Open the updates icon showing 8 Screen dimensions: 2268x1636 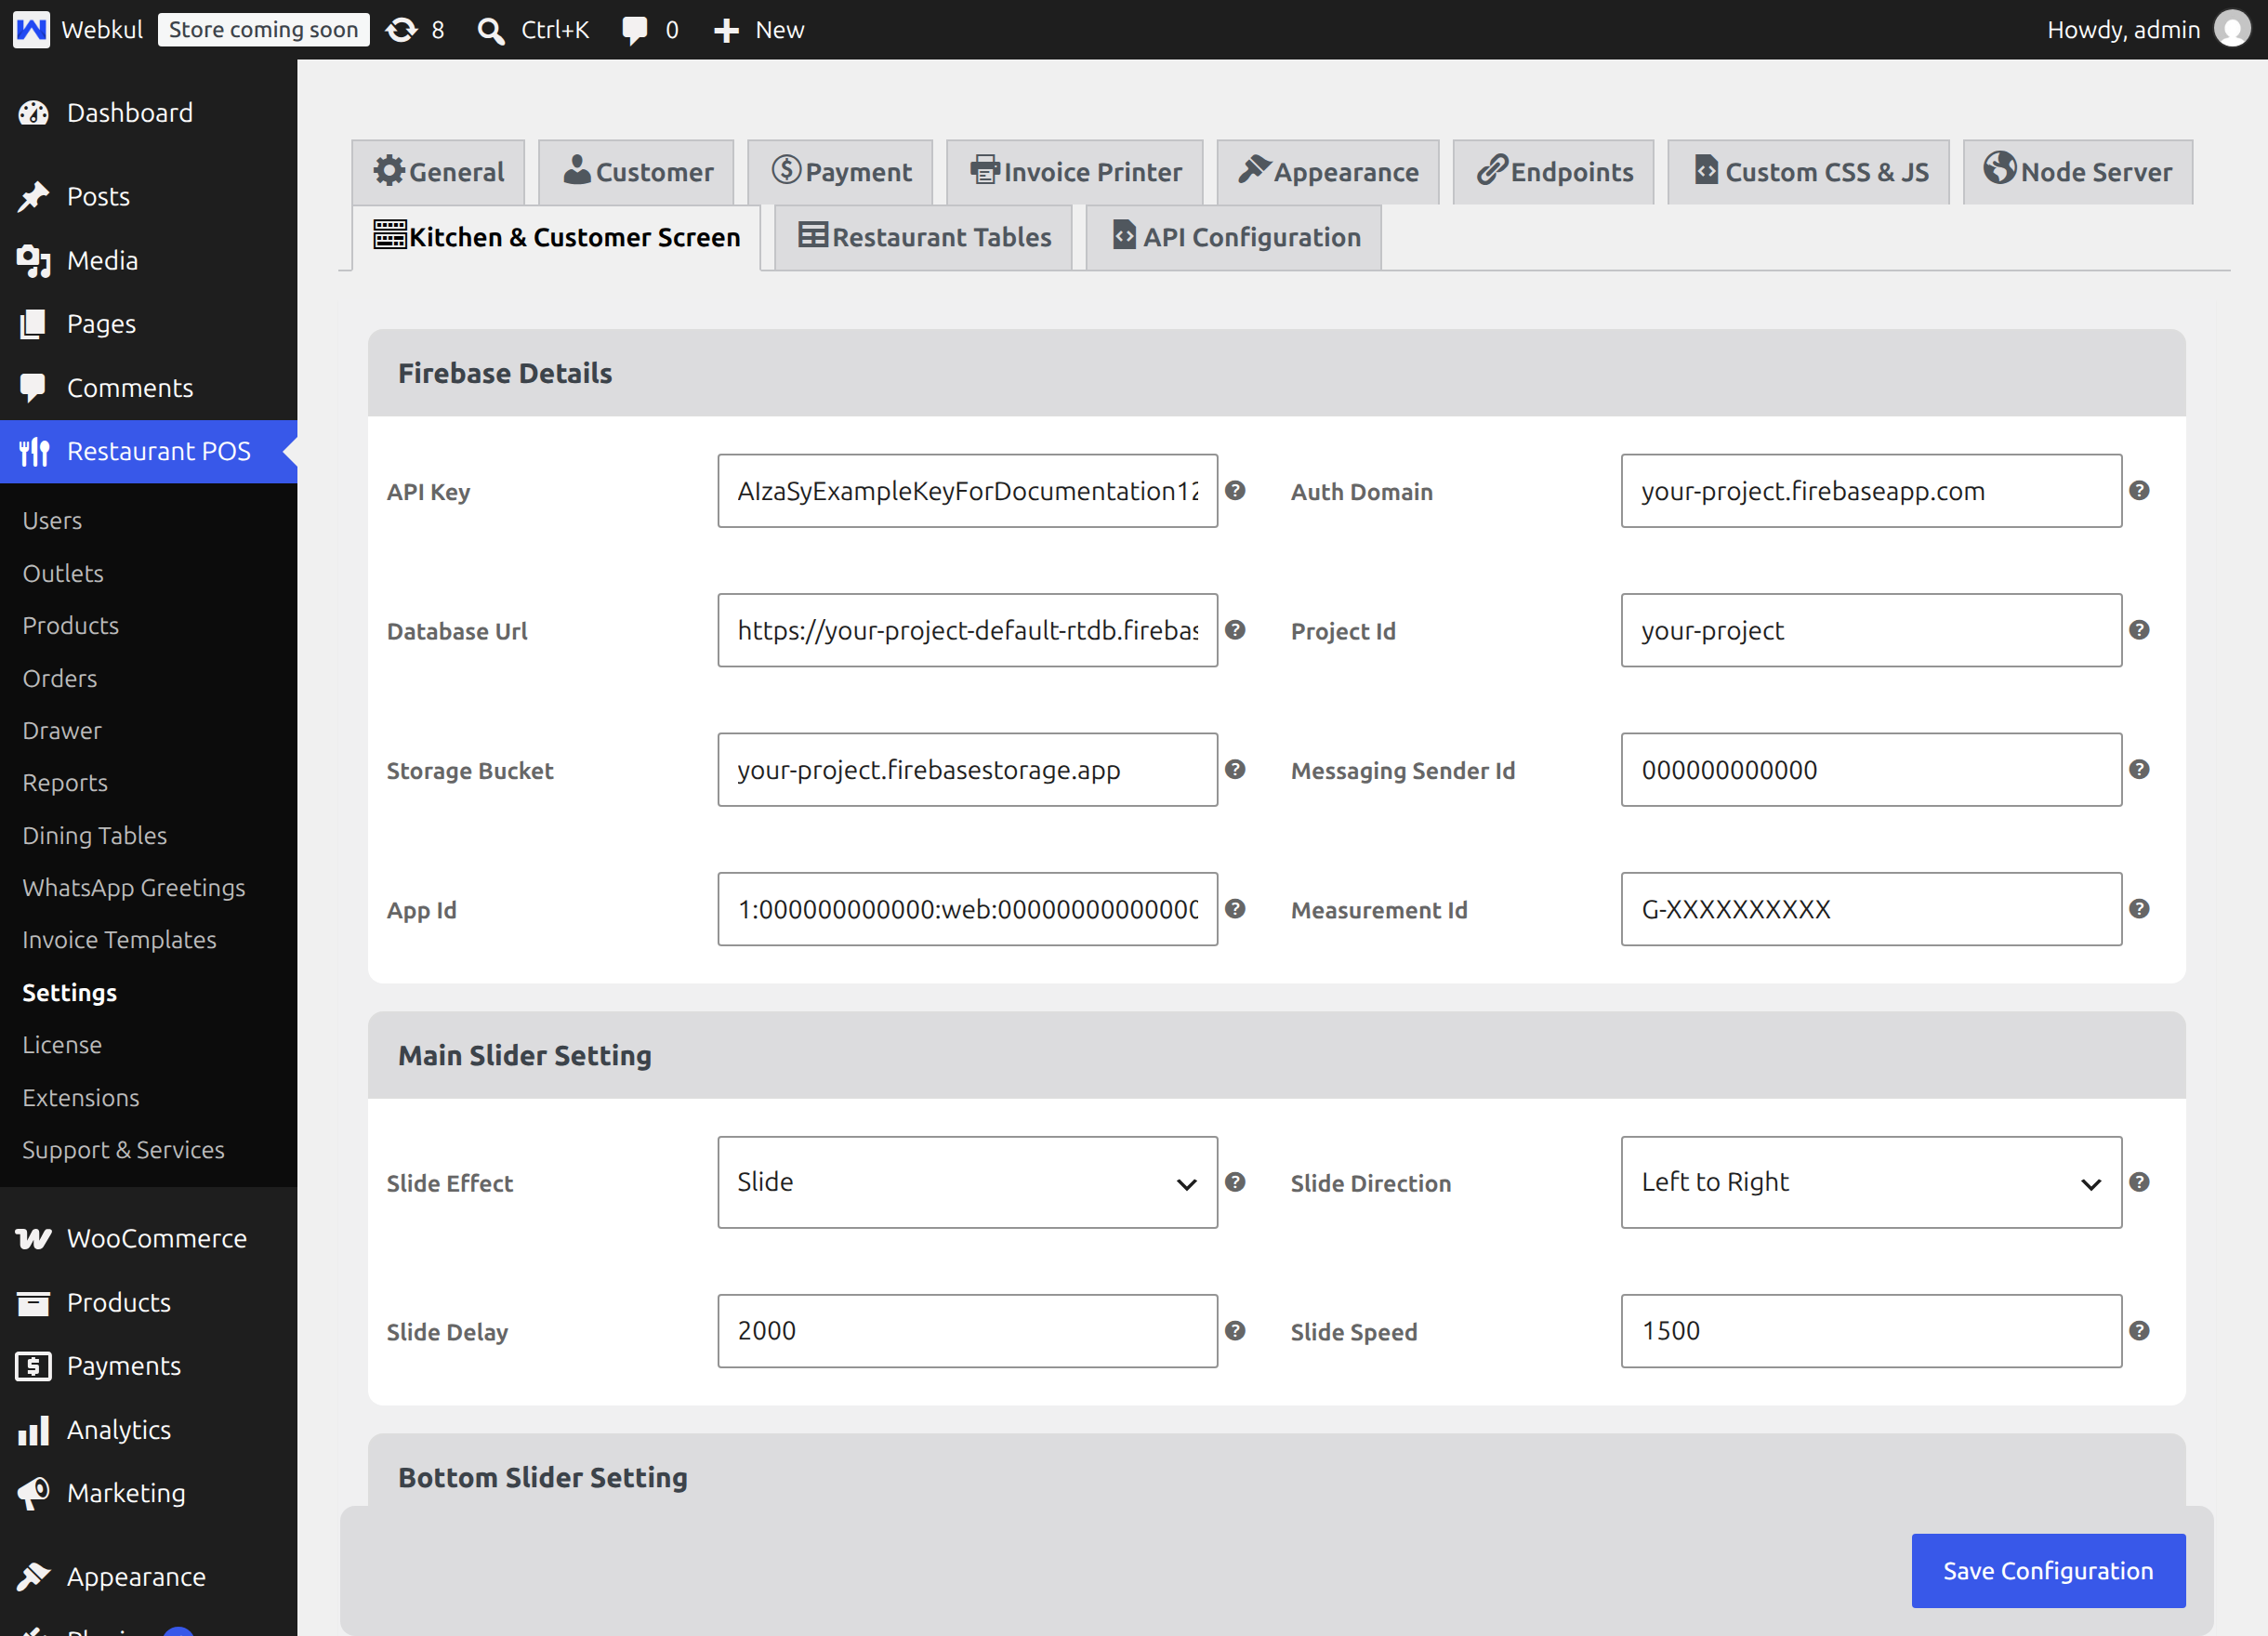coord(415,30)
